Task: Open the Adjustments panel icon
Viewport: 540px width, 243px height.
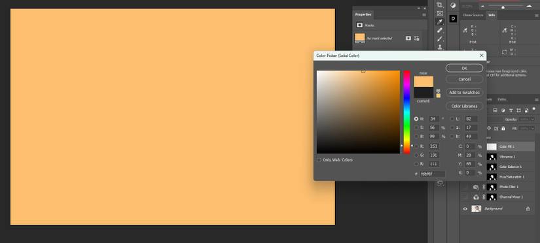Action: (x=453, y=5)
